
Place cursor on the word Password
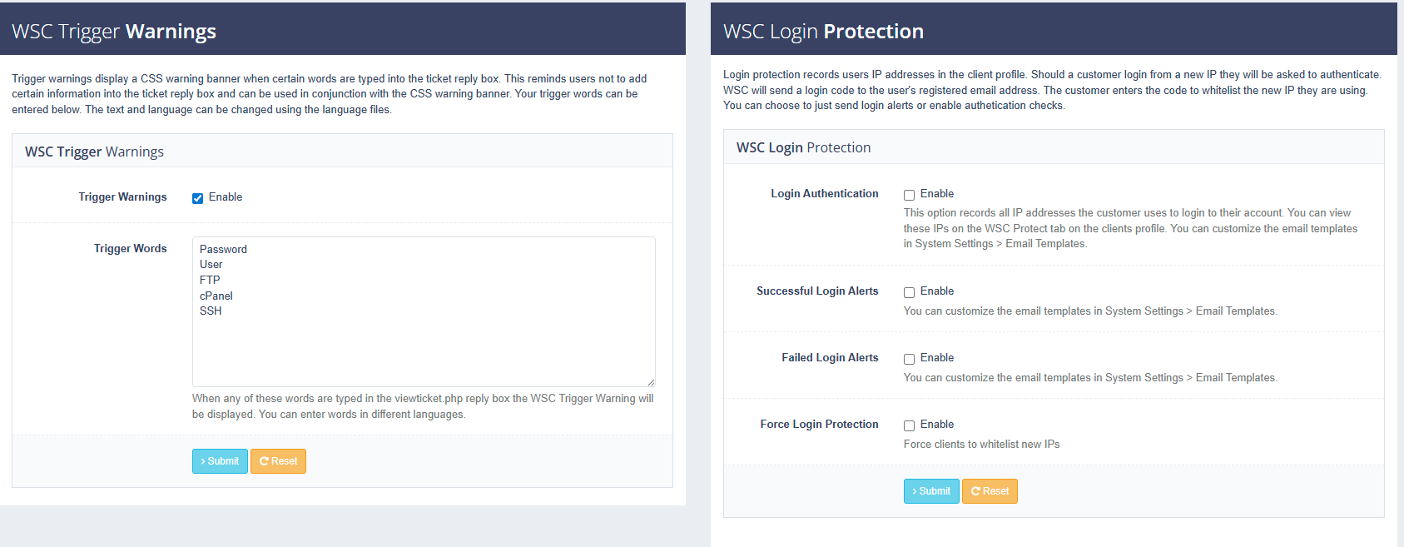coord(223,249)
